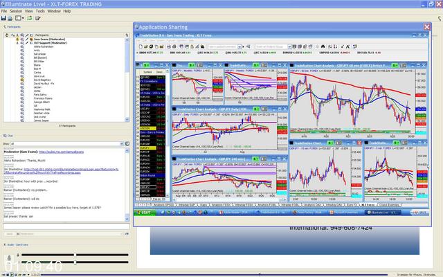443x277 pixels.
Task: Click raised hand icon in participants header
Action: (7, 35)
